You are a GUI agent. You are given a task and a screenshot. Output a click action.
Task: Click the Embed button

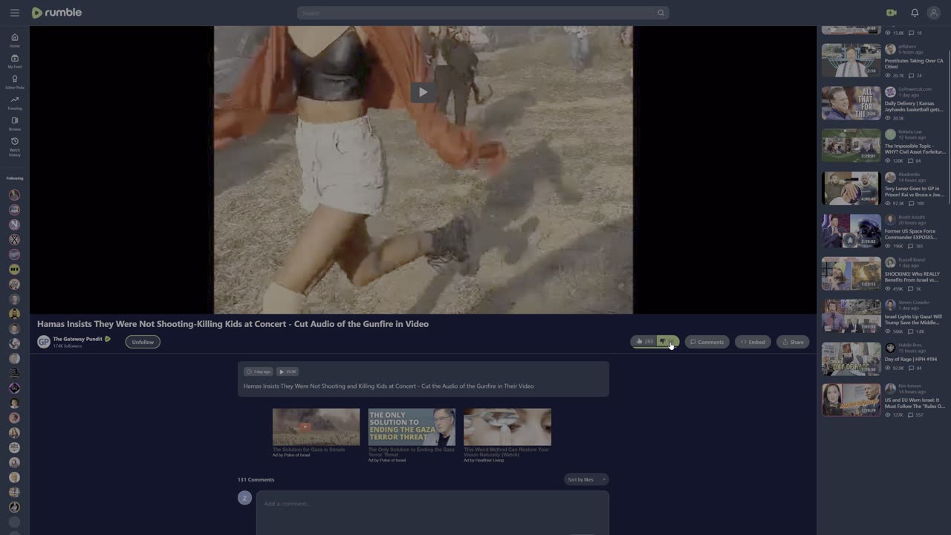753,342
